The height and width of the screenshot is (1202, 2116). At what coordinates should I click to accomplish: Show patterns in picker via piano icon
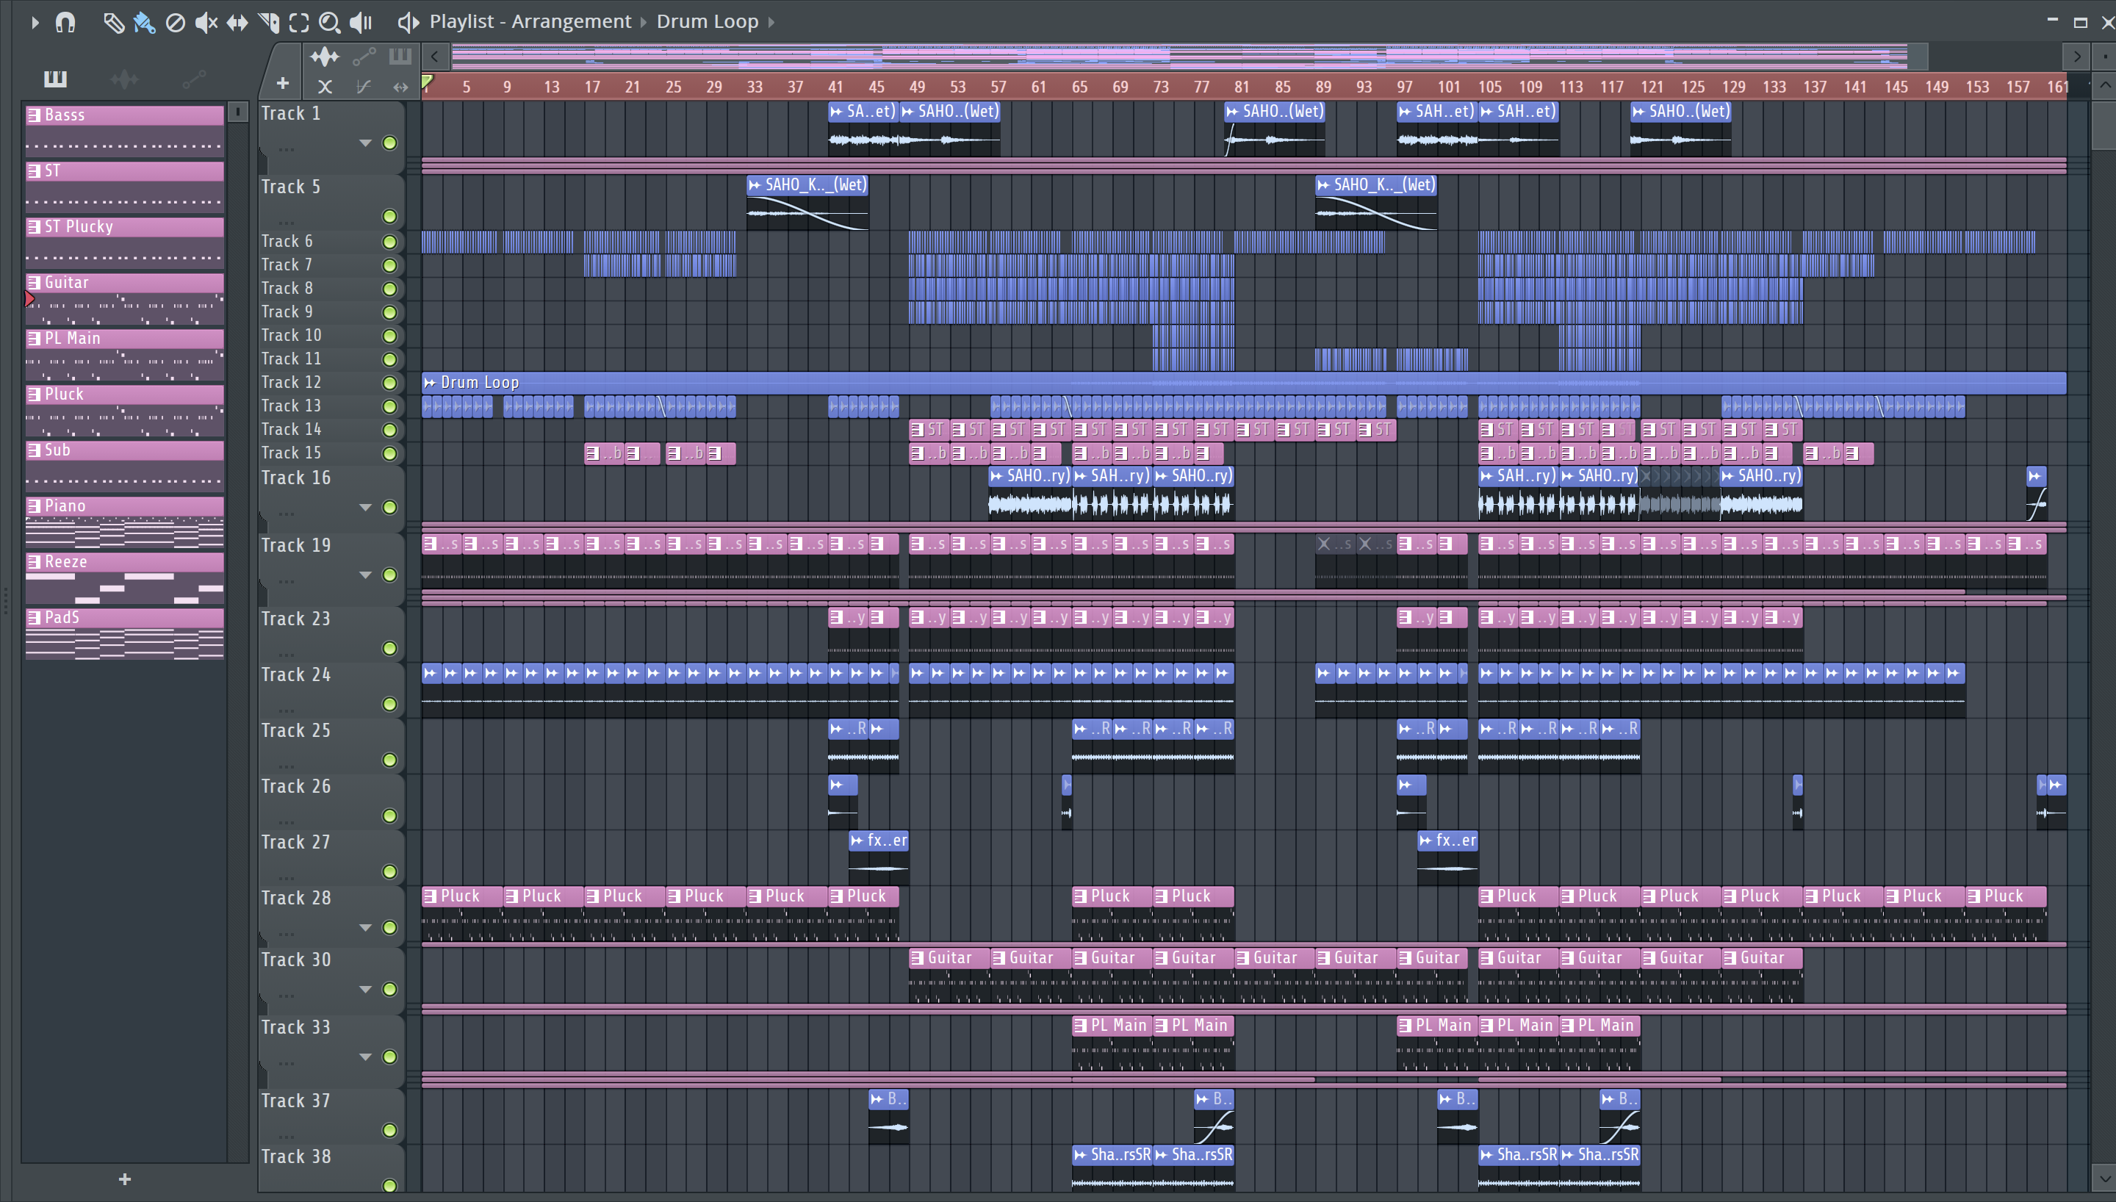coord(55,79)
